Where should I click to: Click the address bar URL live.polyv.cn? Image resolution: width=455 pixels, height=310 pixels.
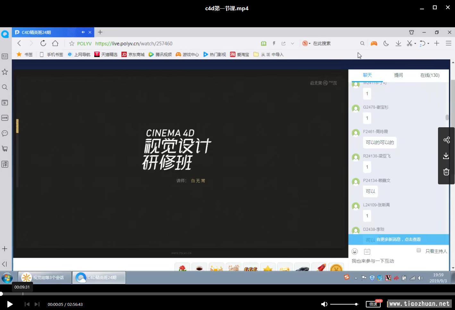click(134, 43)
